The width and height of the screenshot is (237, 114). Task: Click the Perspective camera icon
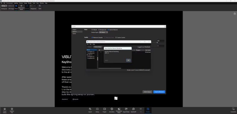(31, 6)
